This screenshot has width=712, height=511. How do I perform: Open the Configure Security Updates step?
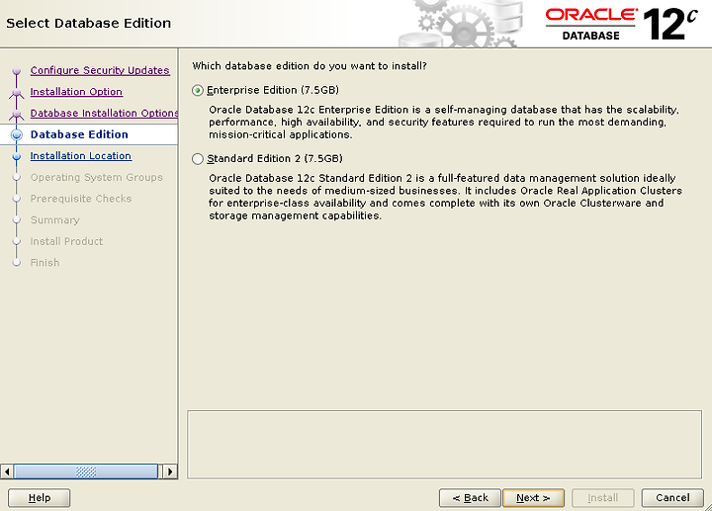[100, 70]
